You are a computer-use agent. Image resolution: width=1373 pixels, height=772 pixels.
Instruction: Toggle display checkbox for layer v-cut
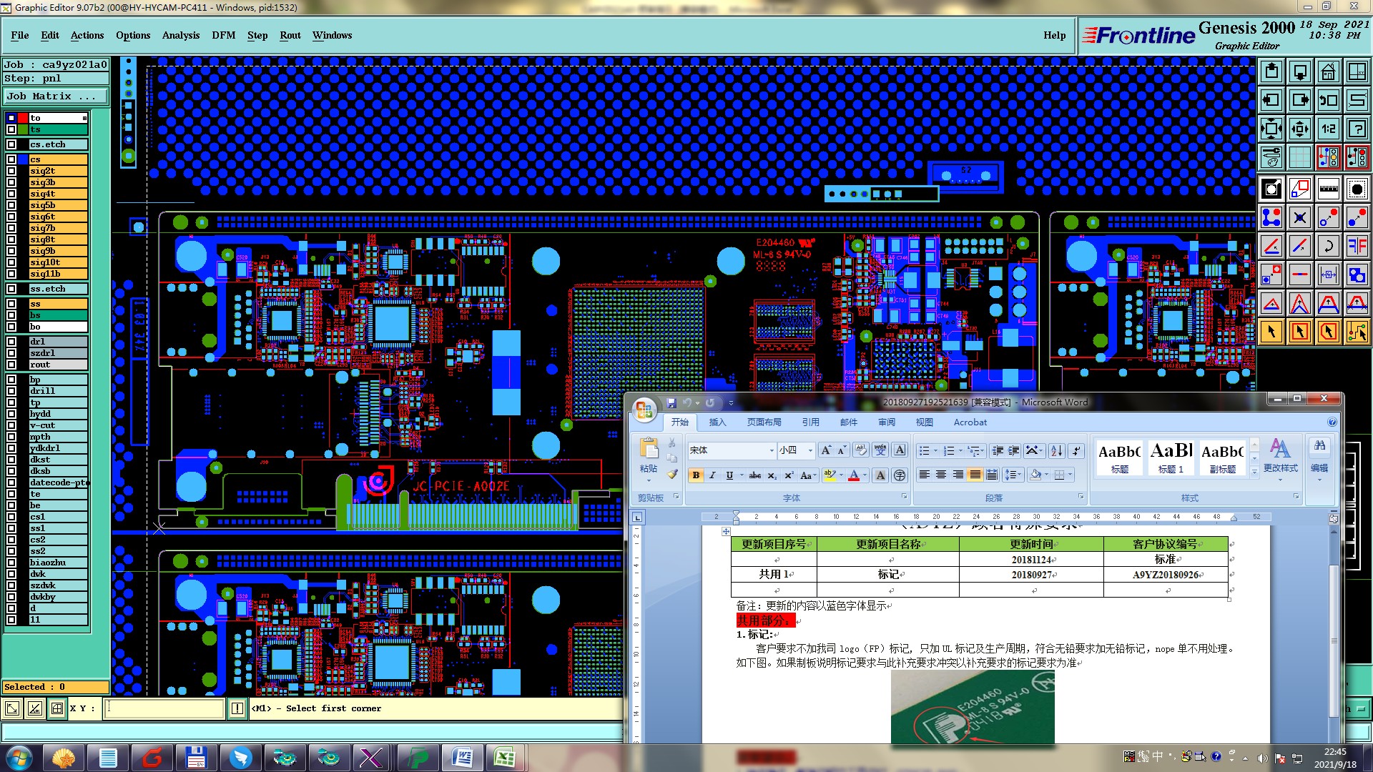click(11, 425)
